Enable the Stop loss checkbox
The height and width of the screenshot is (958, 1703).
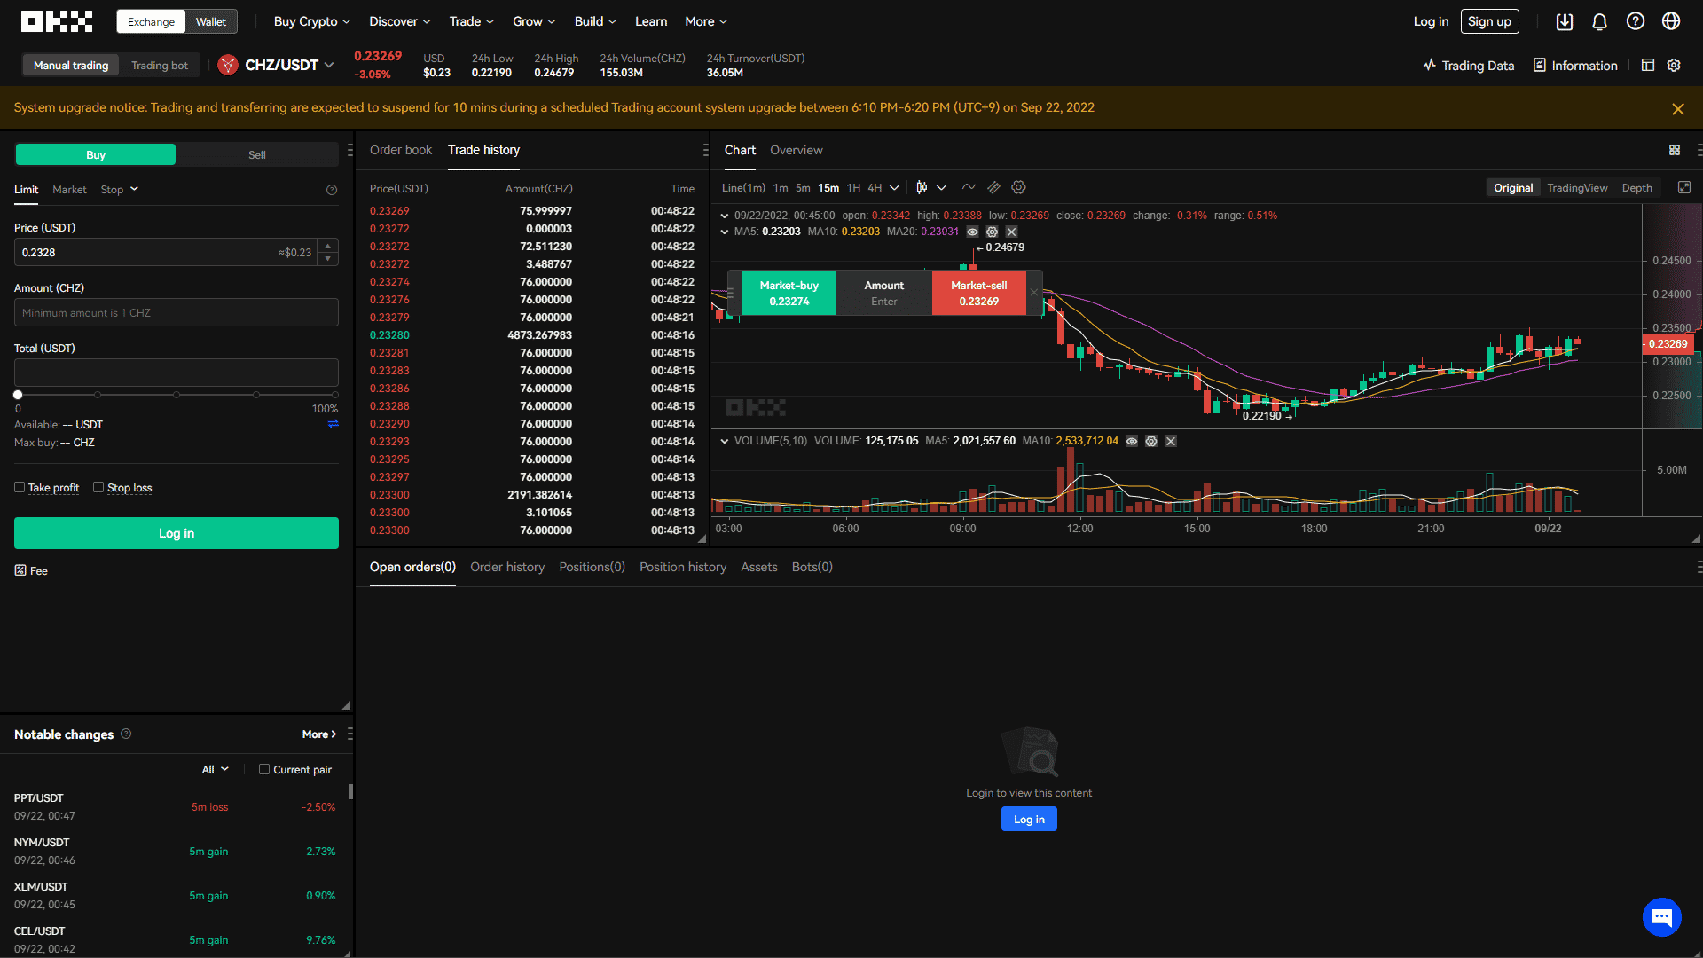98,487
